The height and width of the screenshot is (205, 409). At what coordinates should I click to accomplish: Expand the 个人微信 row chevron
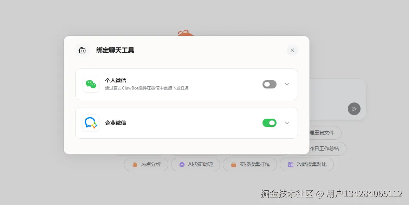pyautogui.click(x=287, y=84)
